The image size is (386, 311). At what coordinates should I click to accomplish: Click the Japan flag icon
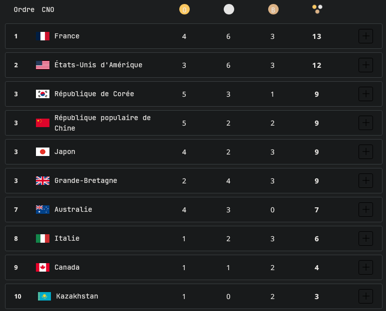[x=42, y=152]
